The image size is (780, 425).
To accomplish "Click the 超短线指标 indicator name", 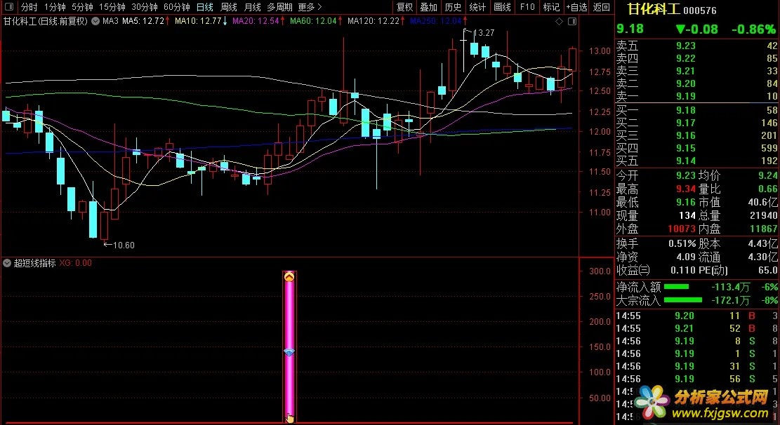I will [x=34, y=263].
